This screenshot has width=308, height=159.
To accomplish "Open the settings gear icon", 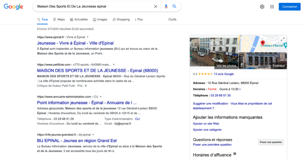I will (262, 7).
